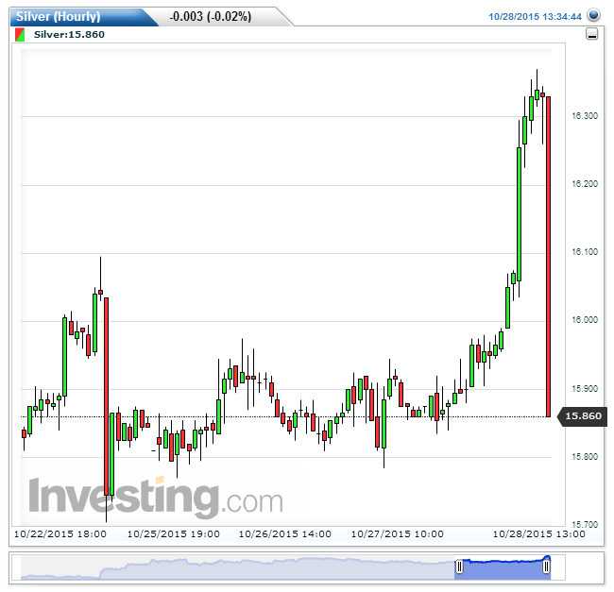Collapse the chart with the minimize button
The width and height of the screenshot is (614, 592).
(591, 34)
